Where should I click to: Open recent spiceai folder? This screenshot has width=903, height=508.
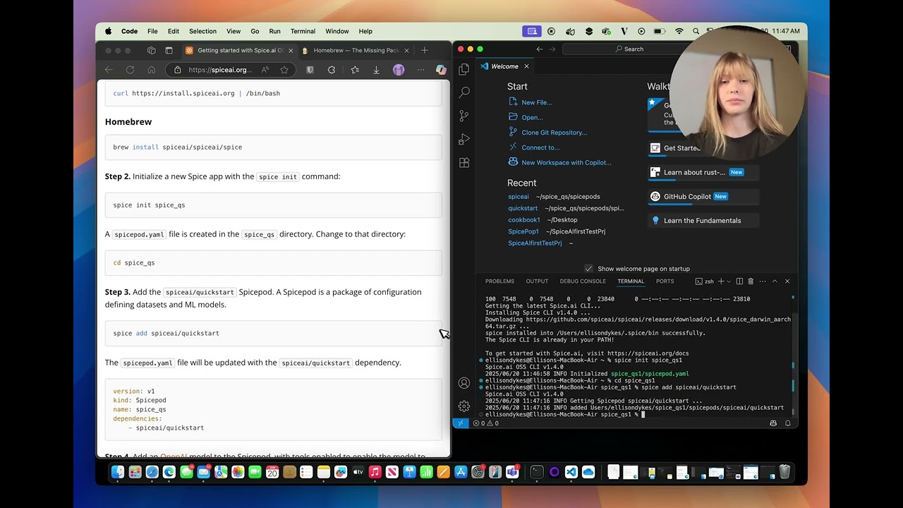click(519, 197)
